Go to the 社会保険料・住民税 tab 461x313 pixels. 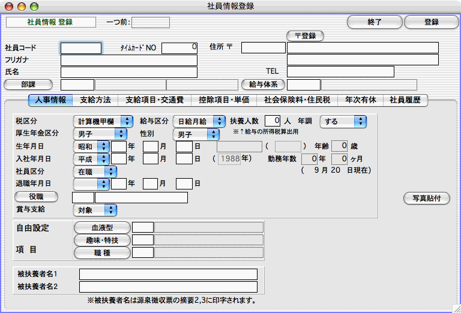point(297,100)
